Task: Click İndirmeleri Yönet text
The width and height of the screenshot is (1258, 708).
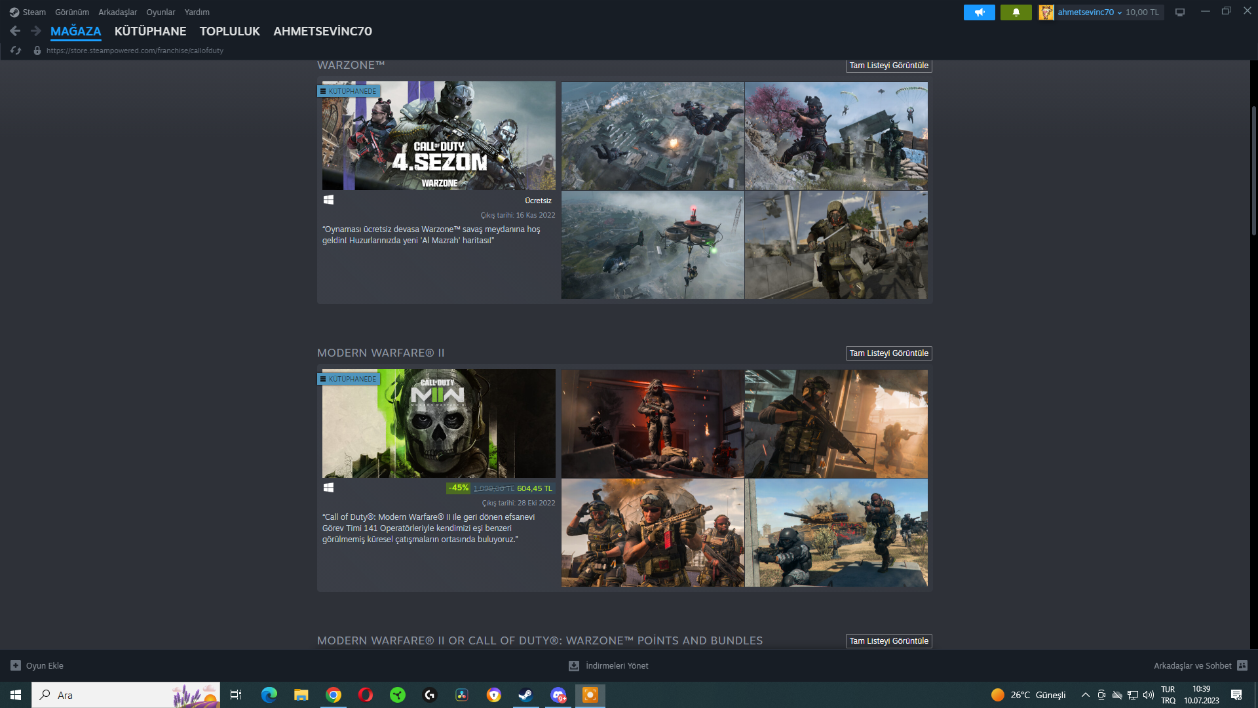Action: (617, 665)
